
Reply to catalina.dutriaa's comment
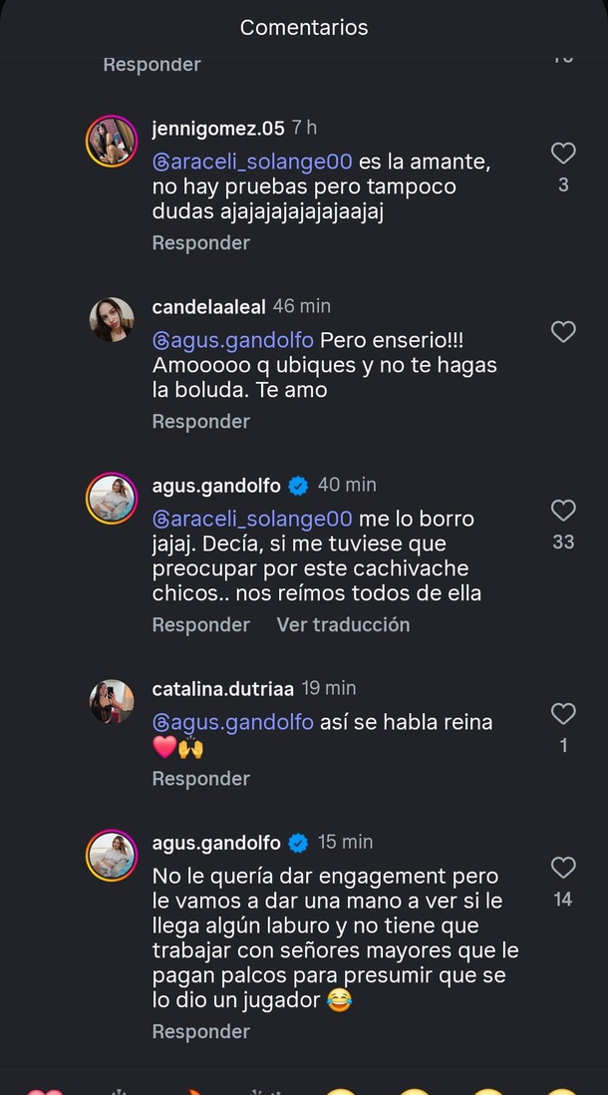200,779
